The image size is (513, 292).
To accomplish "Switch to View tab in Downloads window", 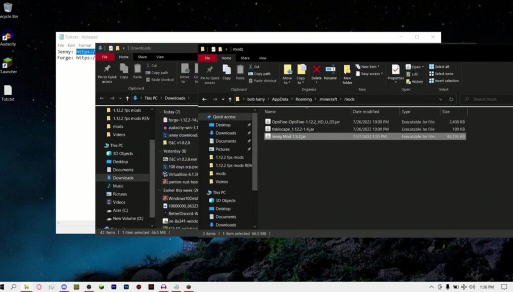I will [x=160, y=57].
